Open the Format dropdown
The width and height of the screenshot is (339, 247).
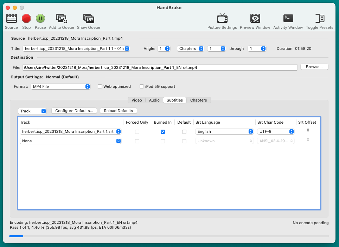tap(60, 86)
